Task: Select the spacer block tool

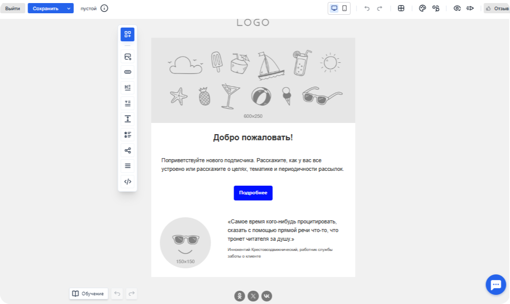Action: (127, 119)
